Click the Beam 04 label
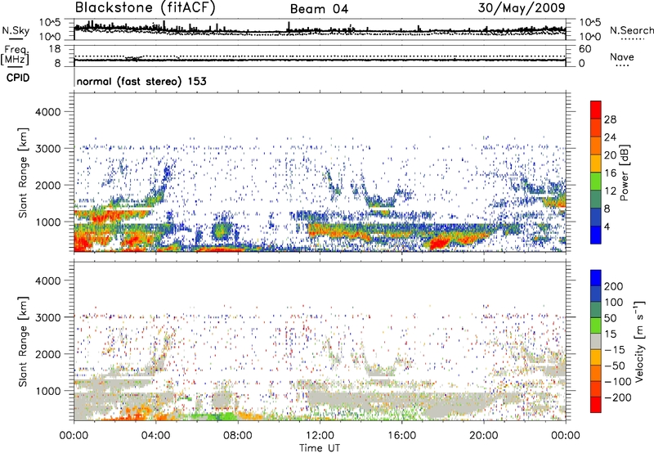 (x=319, y=9)
